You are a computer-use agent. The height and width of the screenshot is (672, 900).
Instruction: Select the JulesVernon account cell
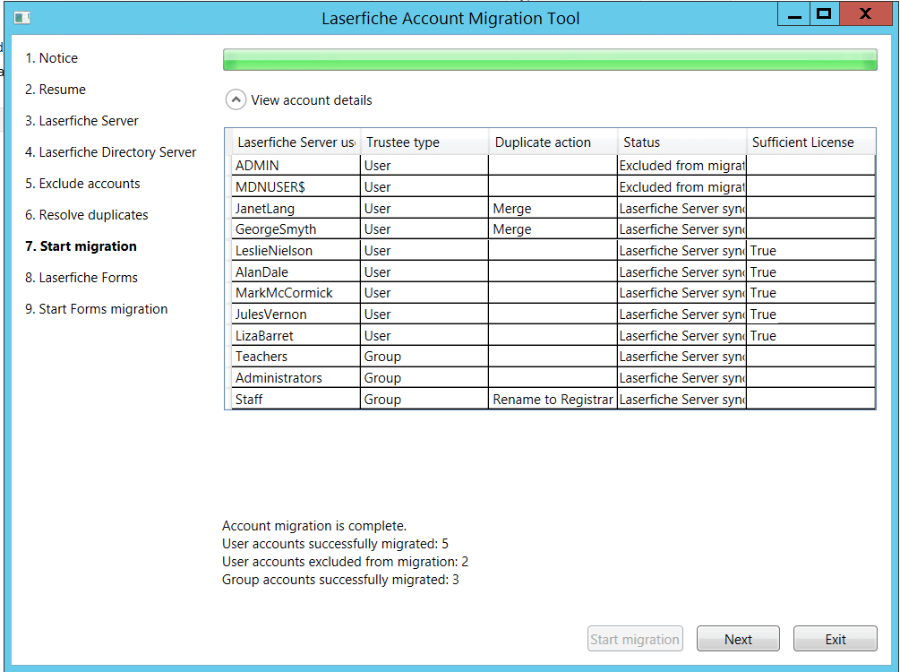click(296, 314)
